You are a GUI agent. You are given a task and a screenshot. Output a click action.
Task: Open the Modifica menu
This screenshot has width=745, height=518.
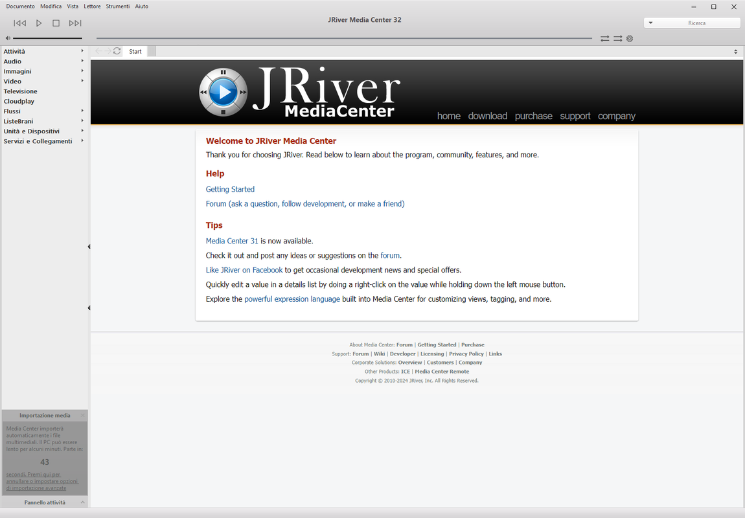click(x=51, y=6)
